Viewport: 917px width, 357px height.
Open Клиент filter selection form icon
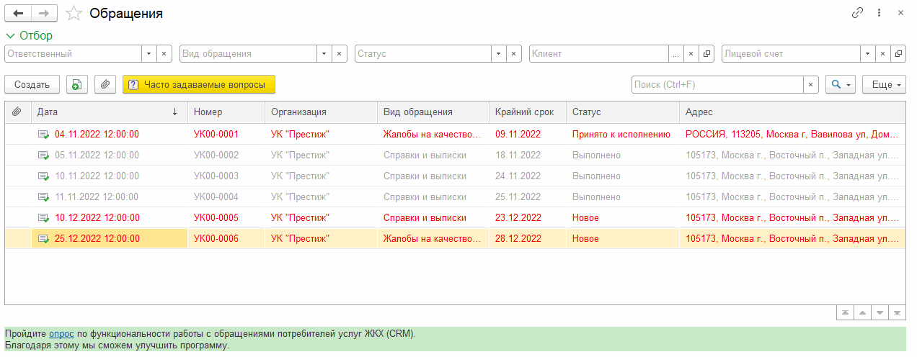coord(706,54)
